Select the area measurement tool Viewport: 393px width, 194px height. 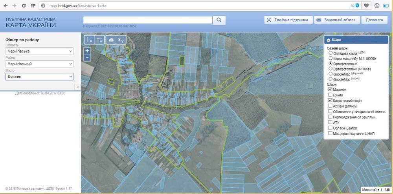tap(99, 40)
